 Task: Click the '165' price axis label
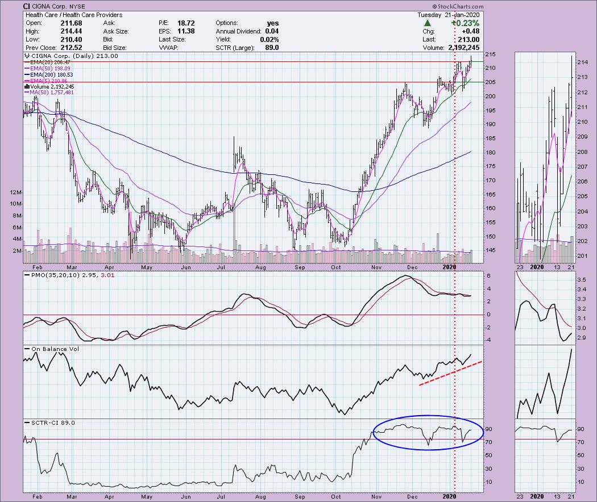[x=490, y=194]
